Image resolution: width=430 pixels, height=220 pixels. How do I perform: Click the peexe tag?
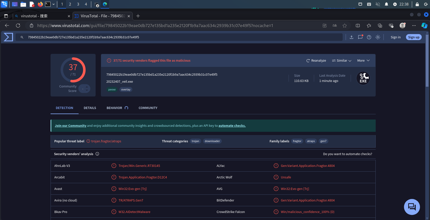112,90
